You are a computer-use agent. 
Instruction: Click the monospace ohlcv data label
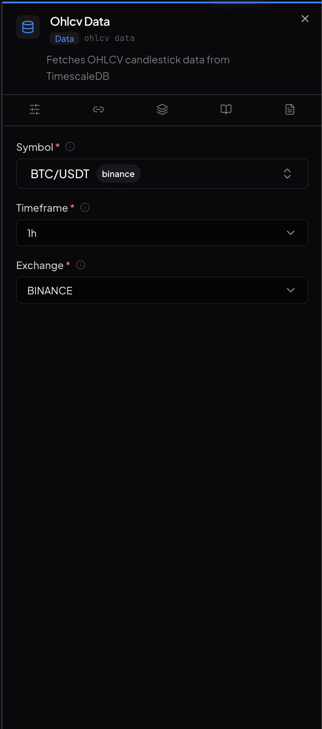point(109,38)
